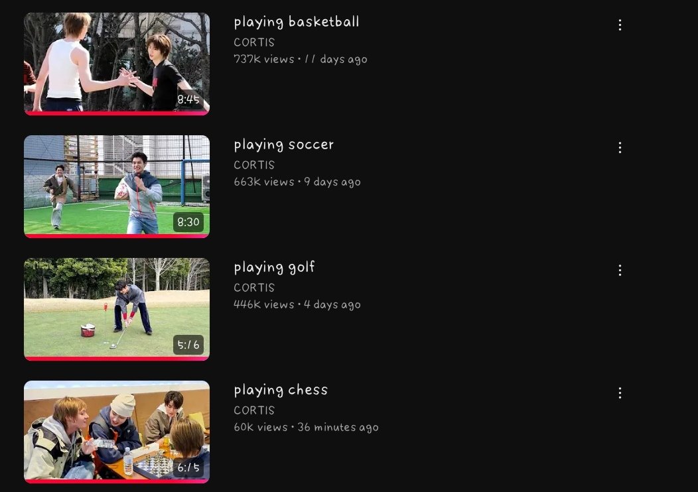
Task: Open more options for playing golf video
Action: click(x=620, y=270)
